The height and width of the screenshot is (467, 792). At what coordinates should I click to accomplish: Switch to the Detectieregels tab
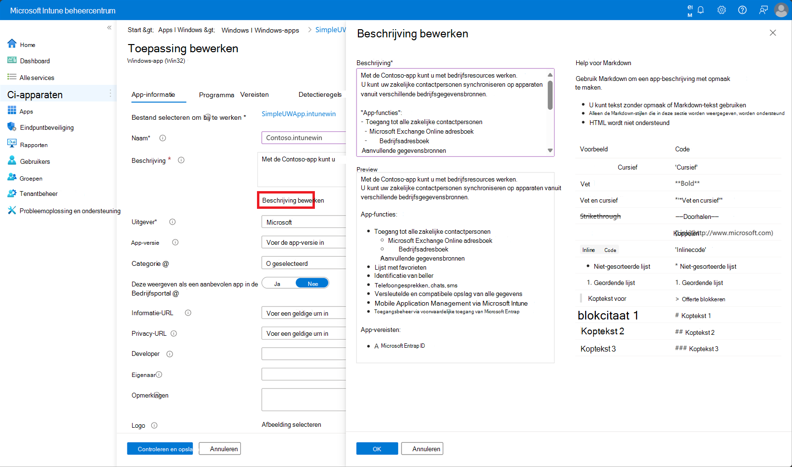(x=320, y=94)
